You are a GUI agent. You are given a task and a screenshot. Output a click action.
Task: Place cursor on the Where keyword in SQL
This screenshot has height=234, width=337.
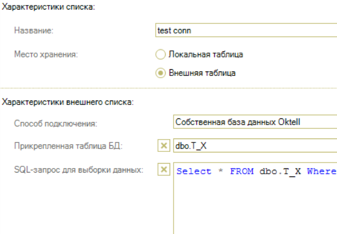321,171
